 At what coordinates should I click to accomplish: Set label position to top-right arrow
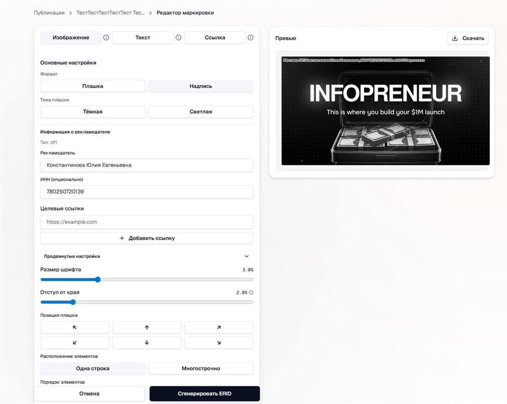point(219,327)
